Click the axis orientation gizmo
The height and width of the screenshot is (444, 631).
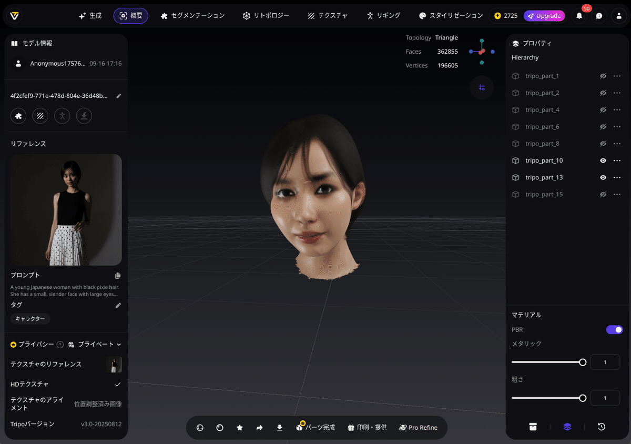point(482,52)
